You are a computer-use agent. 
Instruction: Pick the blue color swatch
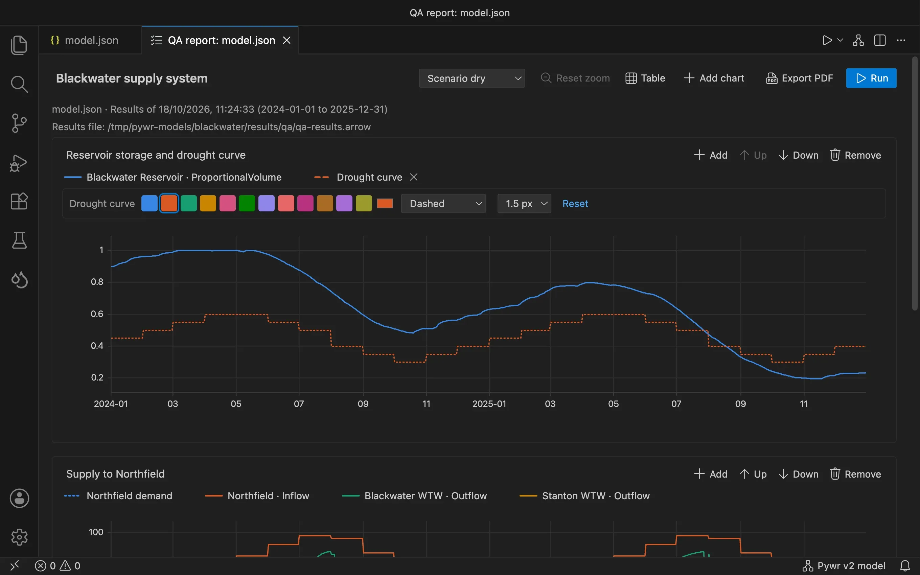click(149, 204)
